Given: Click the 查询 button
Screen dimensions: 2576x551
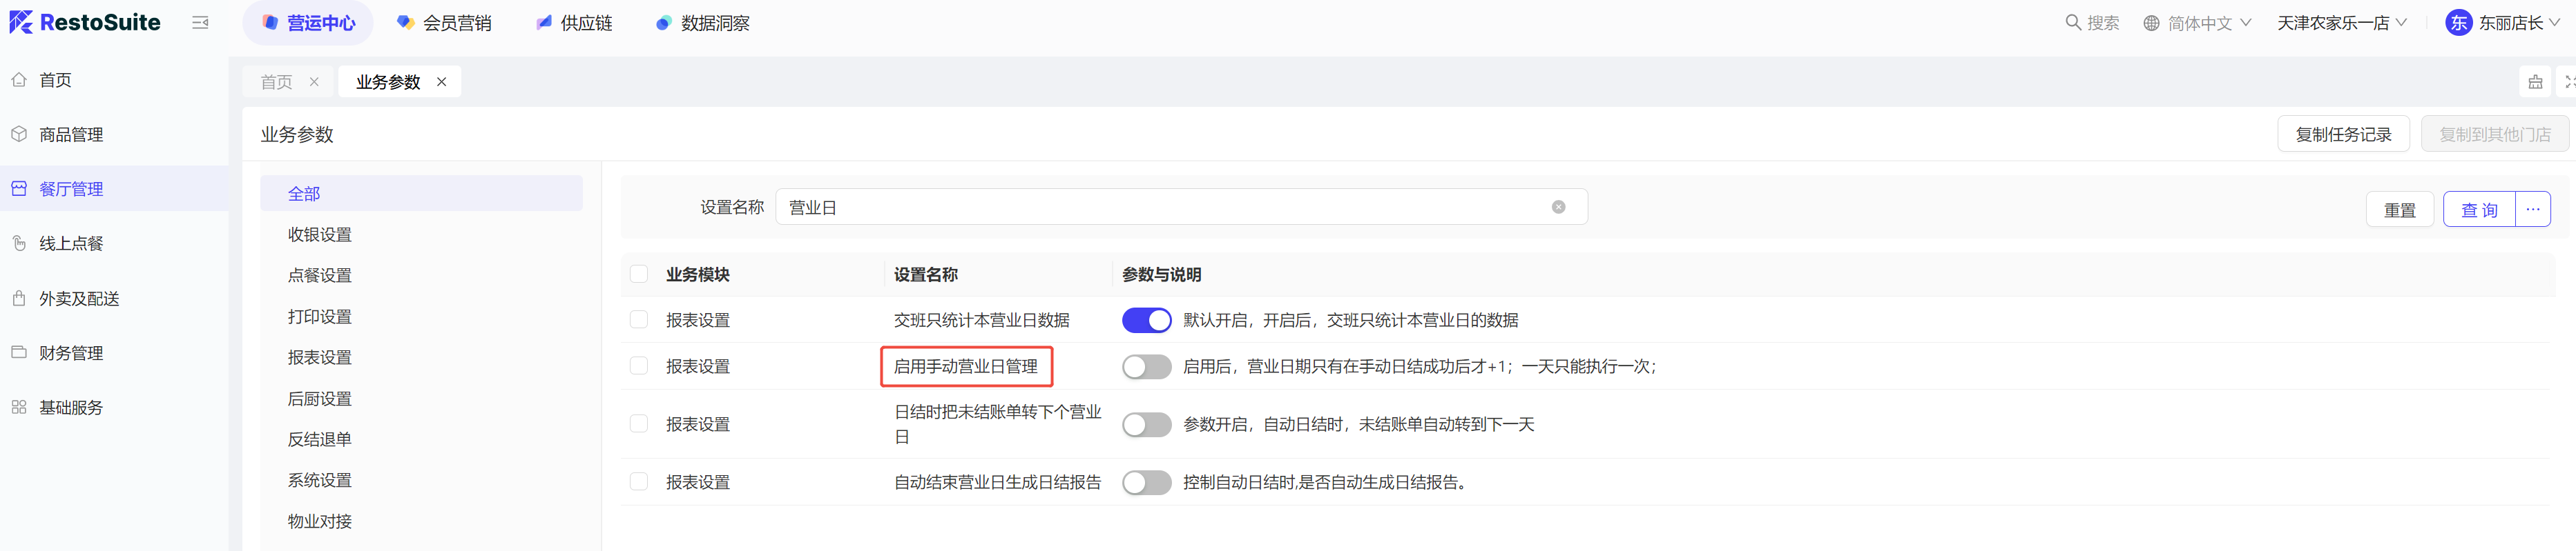Looking at the screenshot, I should tap(2479, 210).
